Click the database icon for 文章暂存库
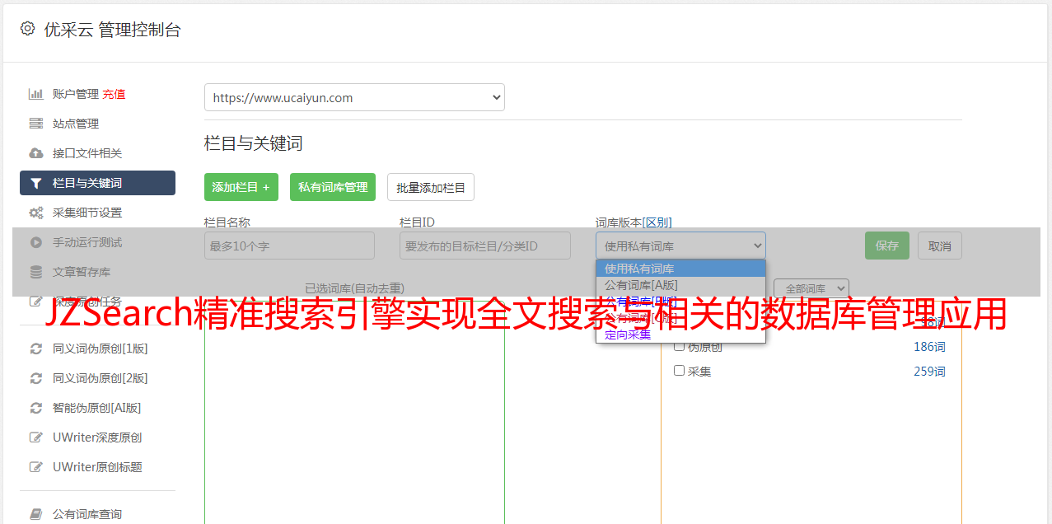1052x524 pixels. click(x=36, y=272)
